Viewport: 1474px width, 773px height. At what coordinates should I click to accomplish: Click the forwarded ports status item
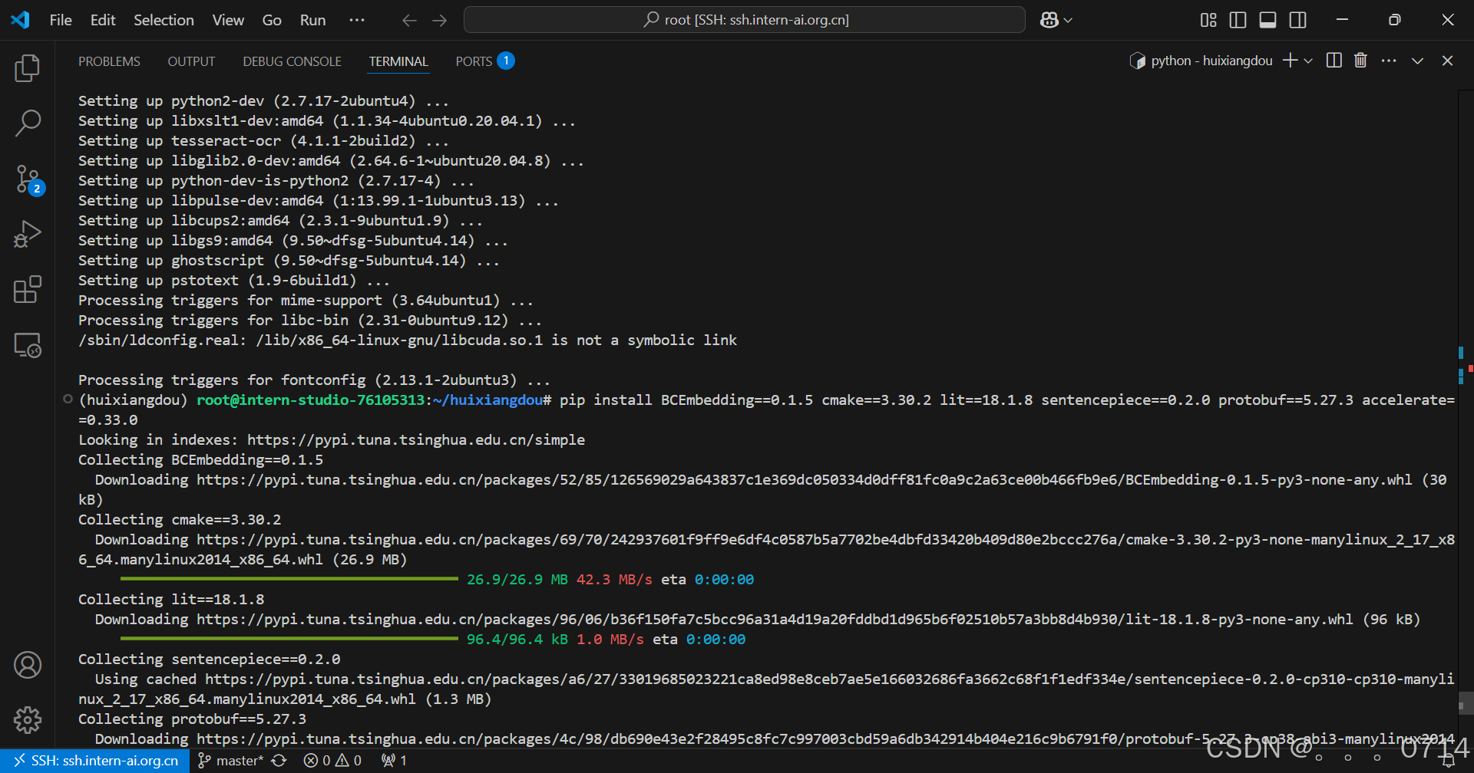point(394,761)
